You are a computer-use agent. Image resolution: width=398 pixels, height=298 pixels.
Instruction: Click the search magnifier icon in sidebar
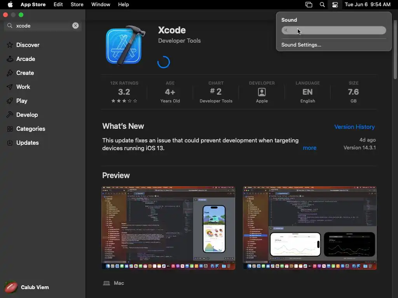click(x=10, y=26)
